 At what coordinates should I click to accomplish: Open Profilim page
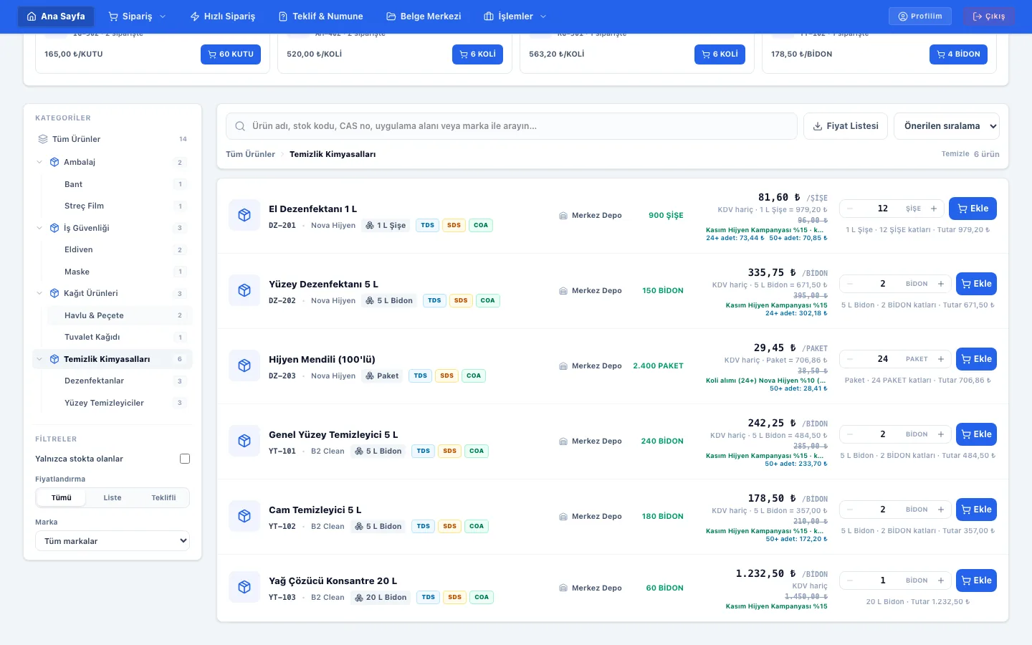coord(920,16)
